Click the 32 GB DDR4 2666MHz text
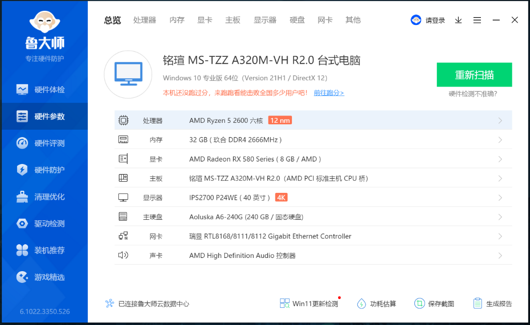The width and height of the screenshot is (530, 325). click(236, 140)
